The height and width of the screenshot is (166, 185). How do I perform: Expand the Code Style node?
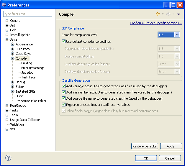(x=12, y=54)
